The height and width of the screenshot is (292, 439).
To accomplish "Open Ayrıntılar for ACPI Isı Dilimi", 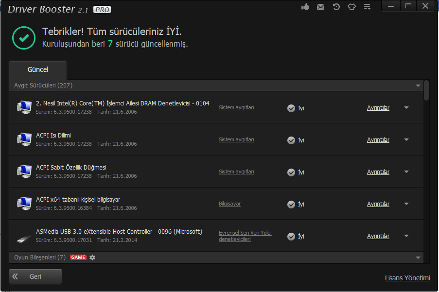I will 378,140.
